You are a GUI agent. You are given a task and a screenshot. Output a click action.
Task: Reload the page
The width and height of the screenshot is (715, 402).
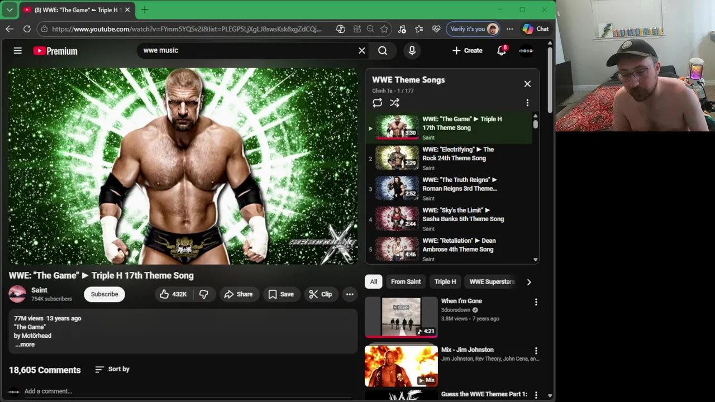pos(27,29)
